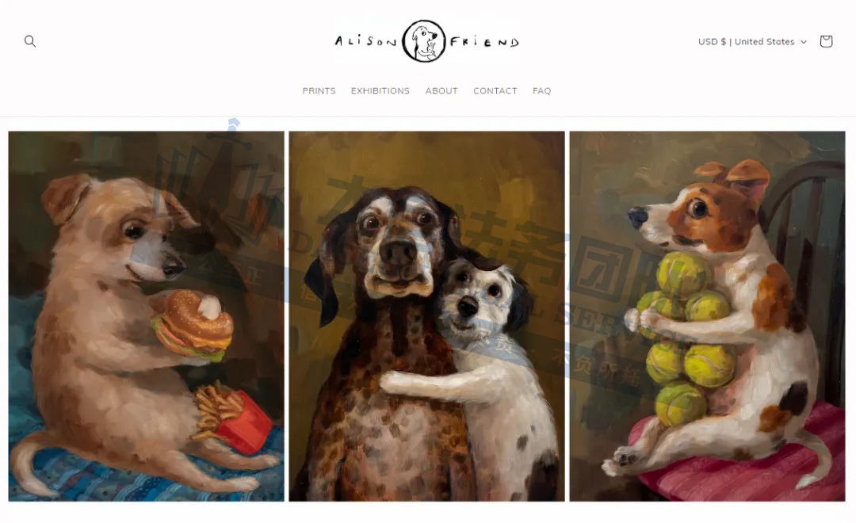Click the handwritten ALISON logo text
The image size is (856, 523).
click(365, 41)
